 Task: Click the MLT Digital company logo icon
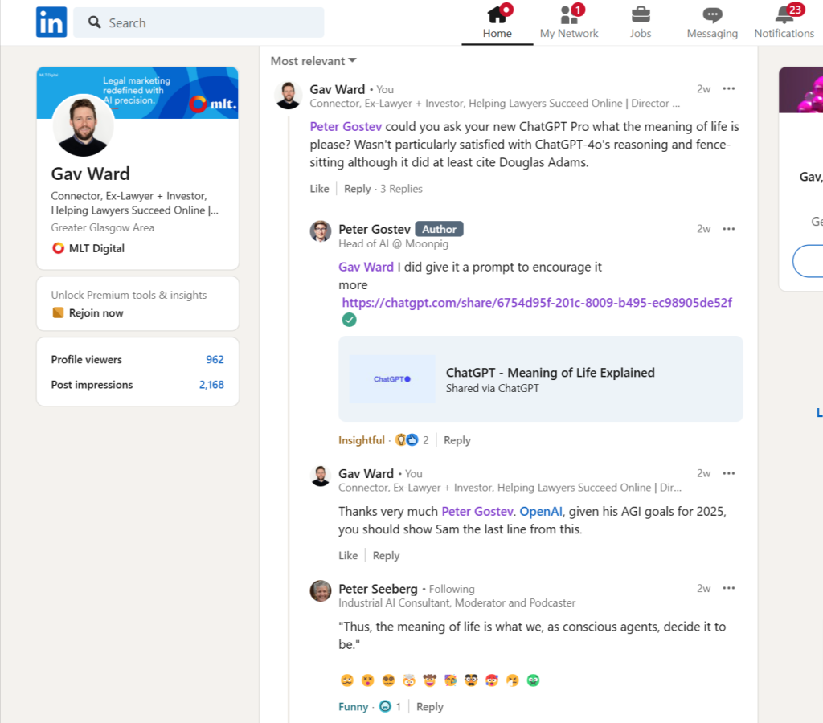click(58, 248)
